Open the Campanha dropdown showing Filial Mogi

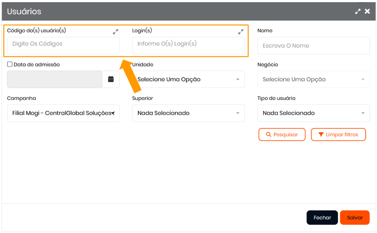pyautogui.click(x=63, y=113)
